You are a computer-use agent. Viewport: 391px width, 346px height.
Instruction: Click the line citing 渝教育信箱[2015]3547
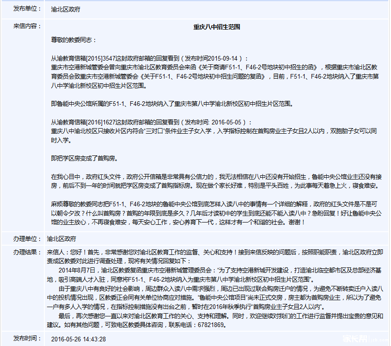pos(149,59)
